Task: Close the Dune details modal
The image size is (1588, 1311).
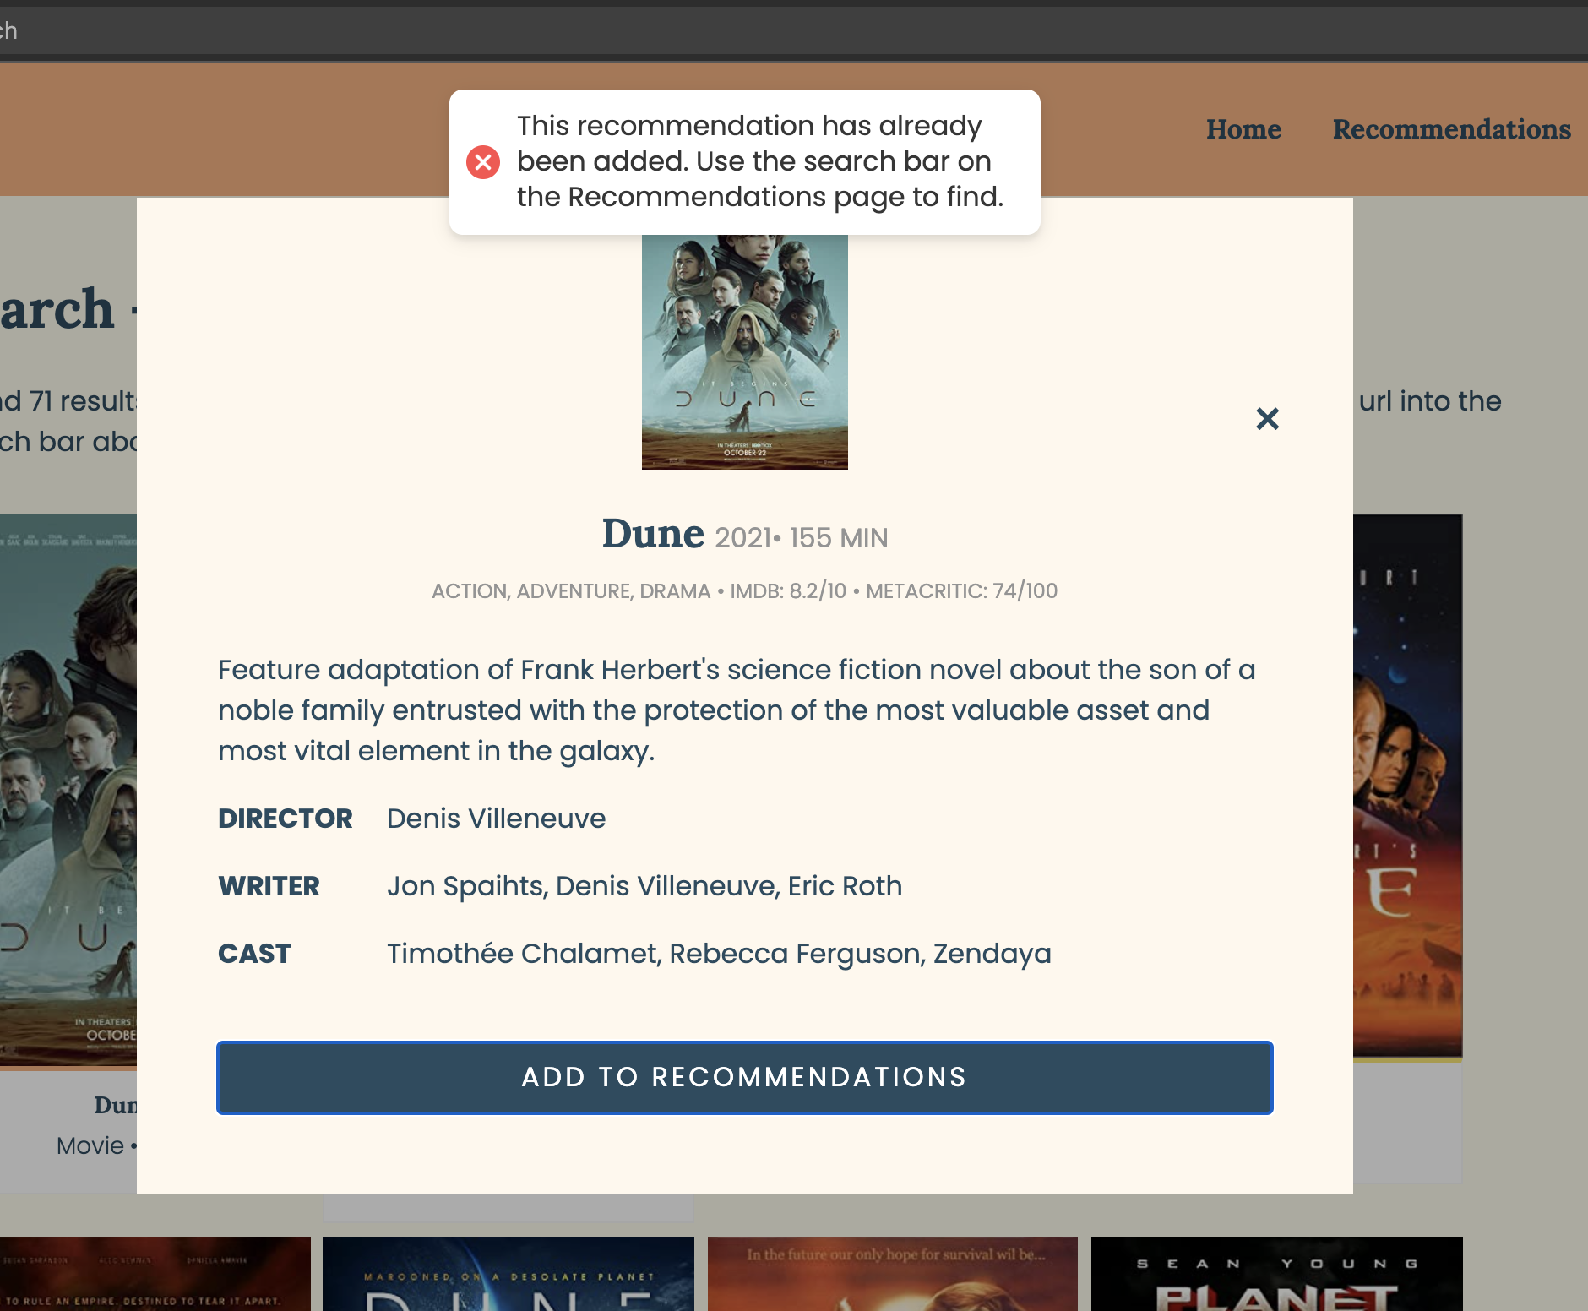Action: pos(1267,418)
